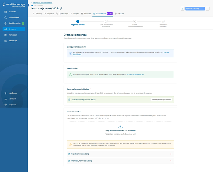Click the purple beta badge
This screenshot has height=172, width=213.
click(x=110, y=14)
